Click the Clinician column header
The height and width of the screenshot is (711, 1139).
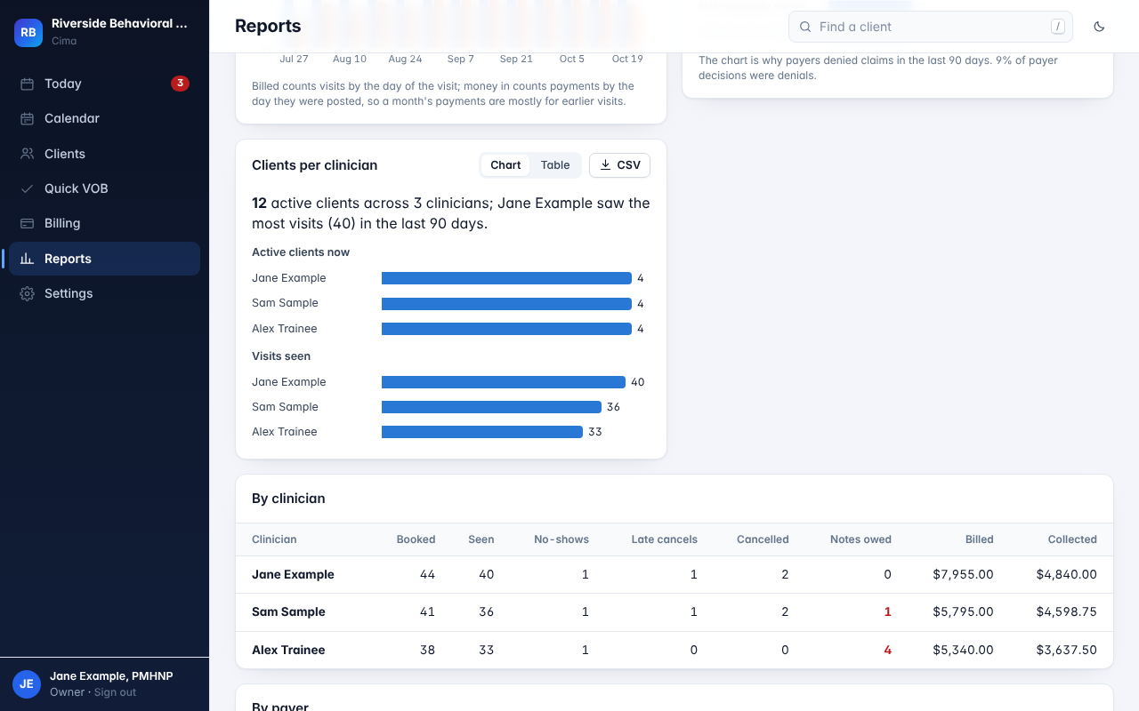(274, 539)
